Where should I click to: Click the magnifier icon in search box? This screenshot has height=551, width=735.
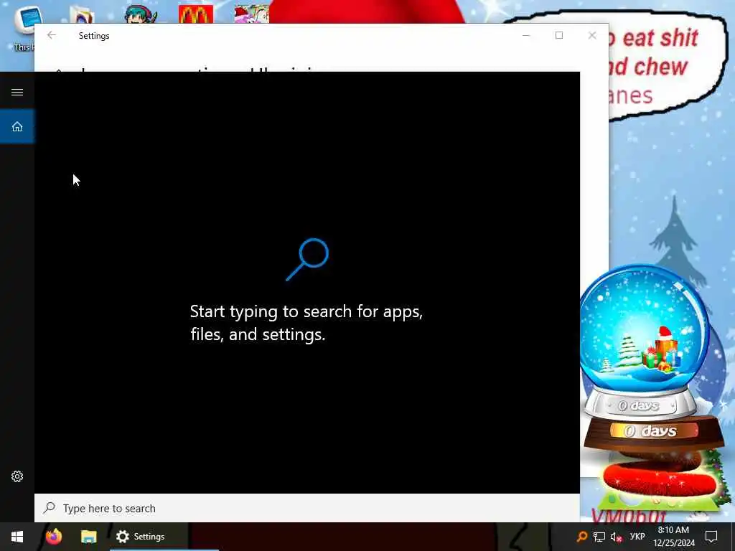click(x=50, y=508)
